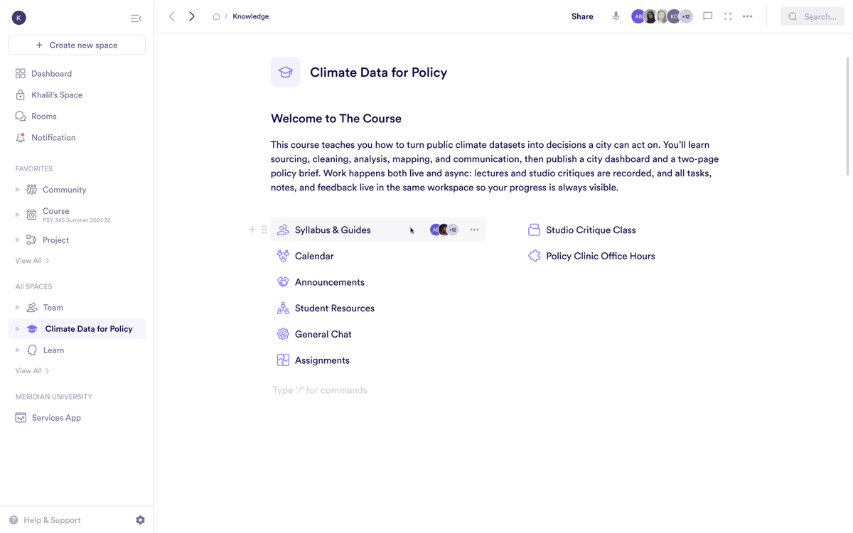Open Community in favorites

click(64, 190)
